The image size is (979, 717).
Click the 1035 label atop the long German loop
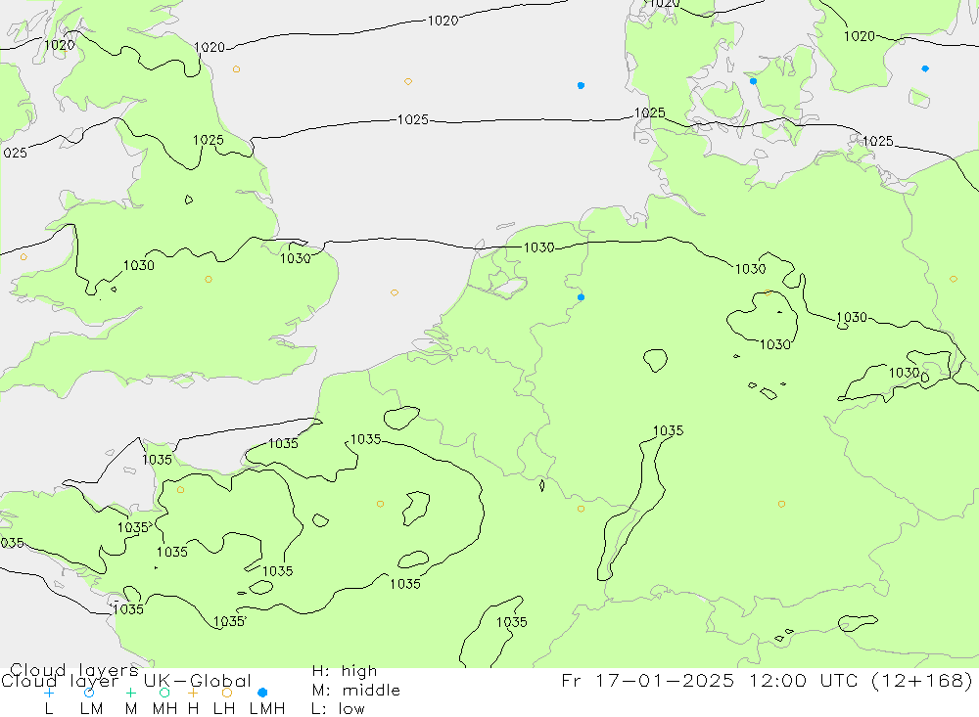pyautogui.click(x=668, y=430)
